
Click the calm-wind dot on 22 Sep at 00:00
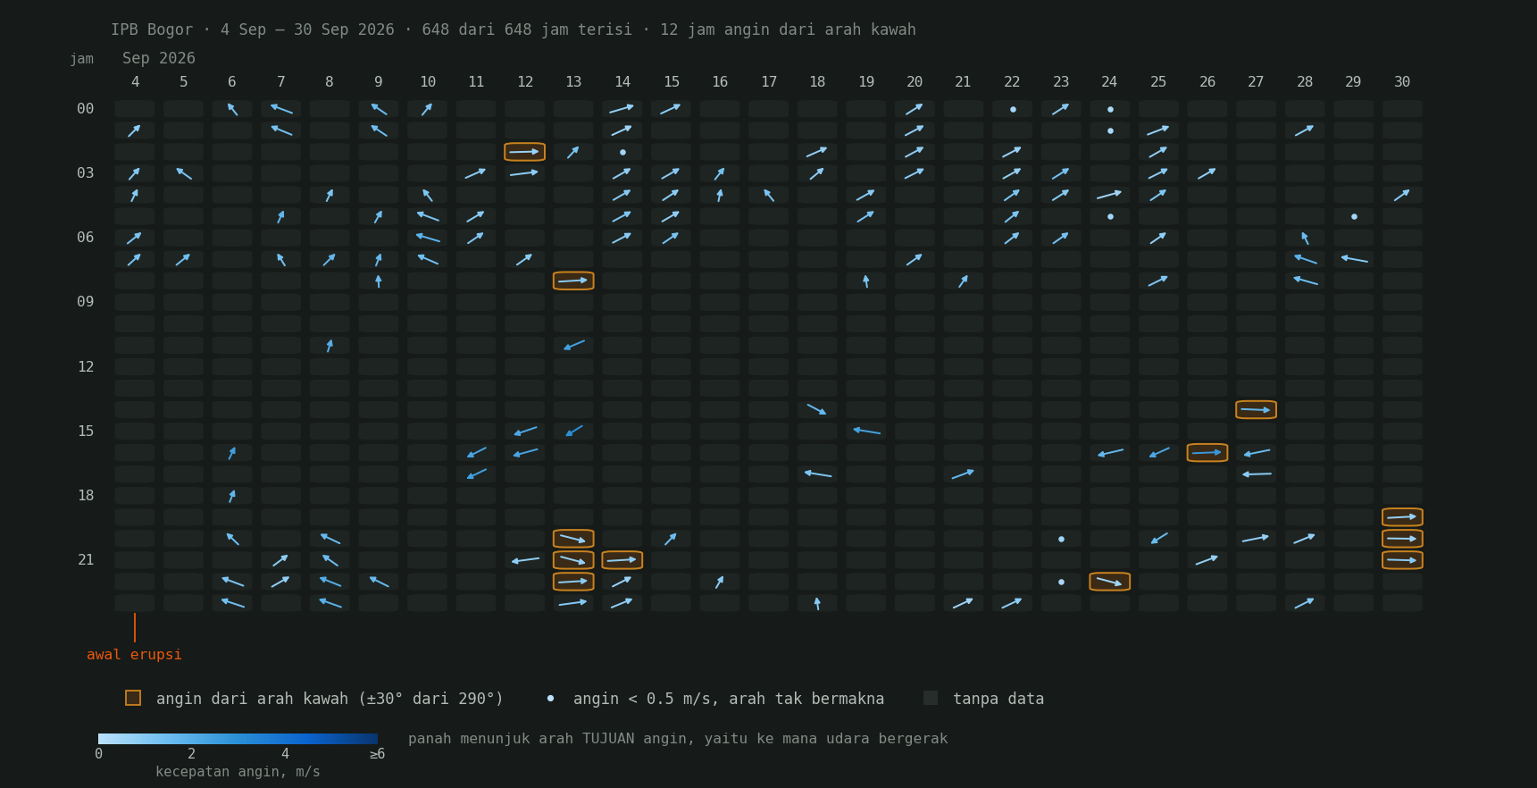(x=1012, y=109)
